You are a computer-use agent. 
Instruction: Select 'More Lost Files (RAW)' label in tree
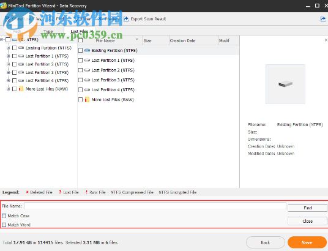coord(47,89)
